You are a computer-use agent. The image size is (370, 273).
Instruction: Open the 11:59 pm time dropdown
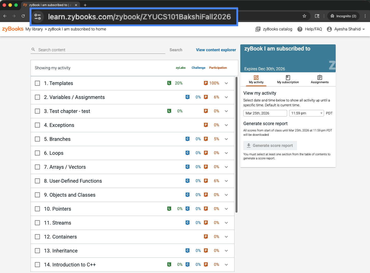click(x=306, y=113)
